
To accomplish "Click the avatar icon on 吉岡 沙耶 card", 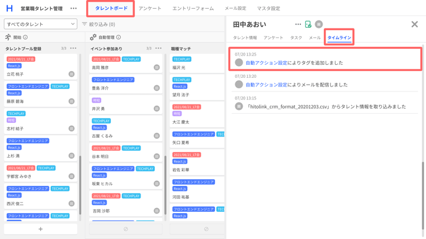I will pos(157,211).
